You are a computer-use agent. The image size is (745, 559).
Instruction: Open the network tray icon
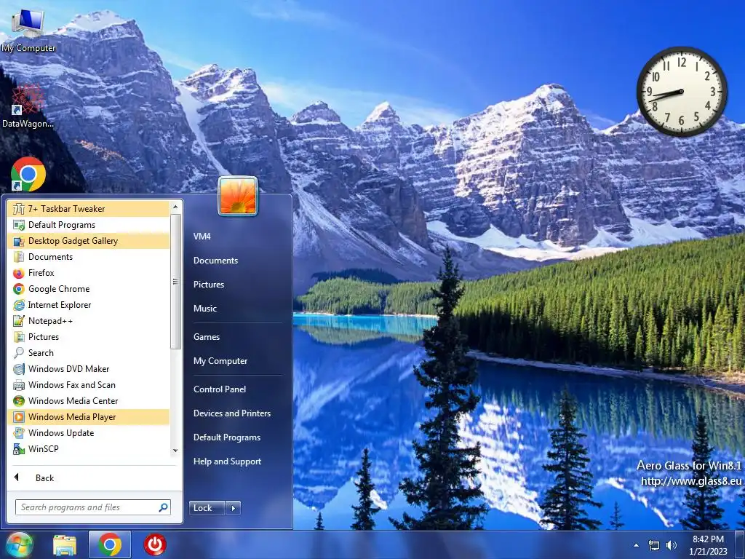[x=654, y=546]
